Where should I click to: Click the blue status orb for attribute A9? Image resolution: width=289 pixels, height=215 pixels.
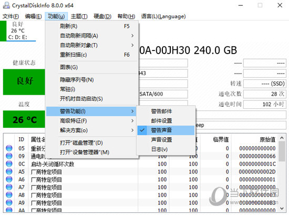[x=9, y=202]
